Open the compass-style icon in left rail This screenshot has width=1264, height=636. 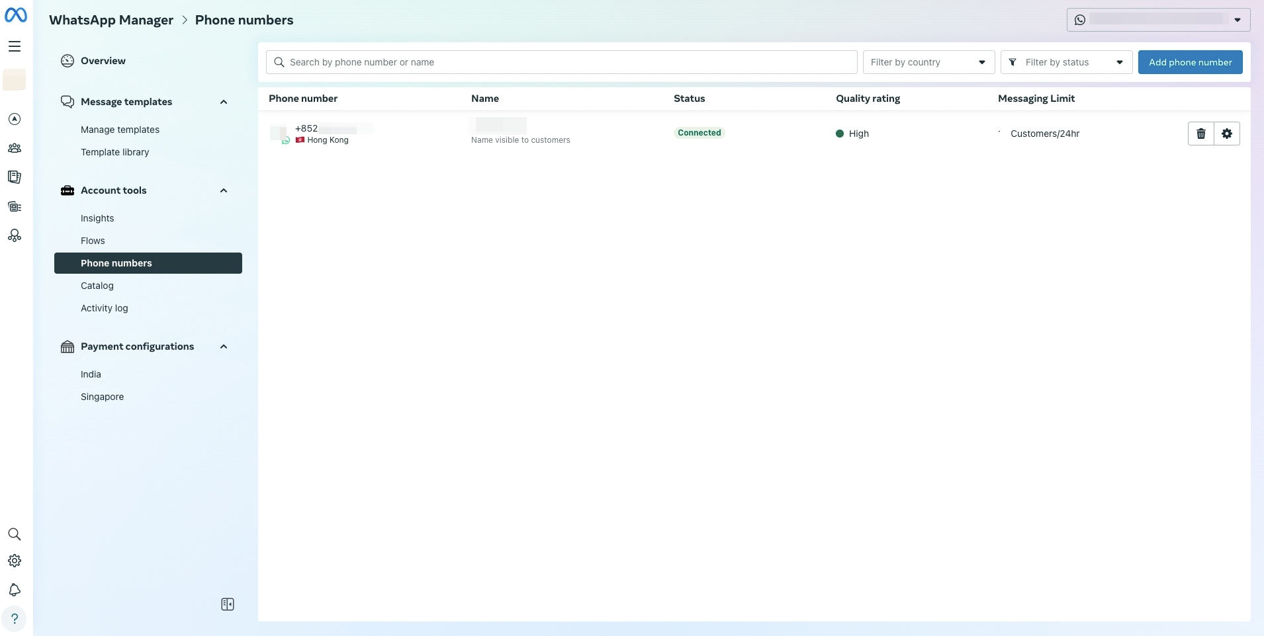tap(15, 119)
